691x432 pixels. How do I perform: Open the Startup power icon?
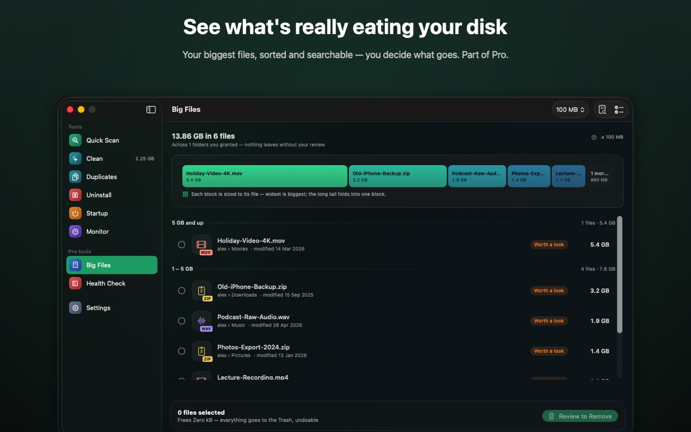[76, 213]
